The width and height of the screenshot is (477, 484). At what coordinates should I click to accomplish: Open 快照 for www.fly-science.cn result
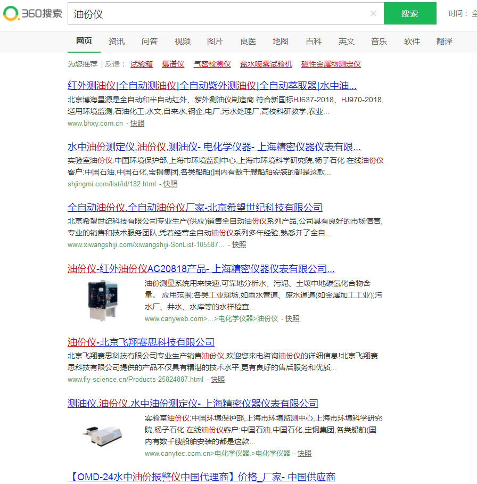218,379
